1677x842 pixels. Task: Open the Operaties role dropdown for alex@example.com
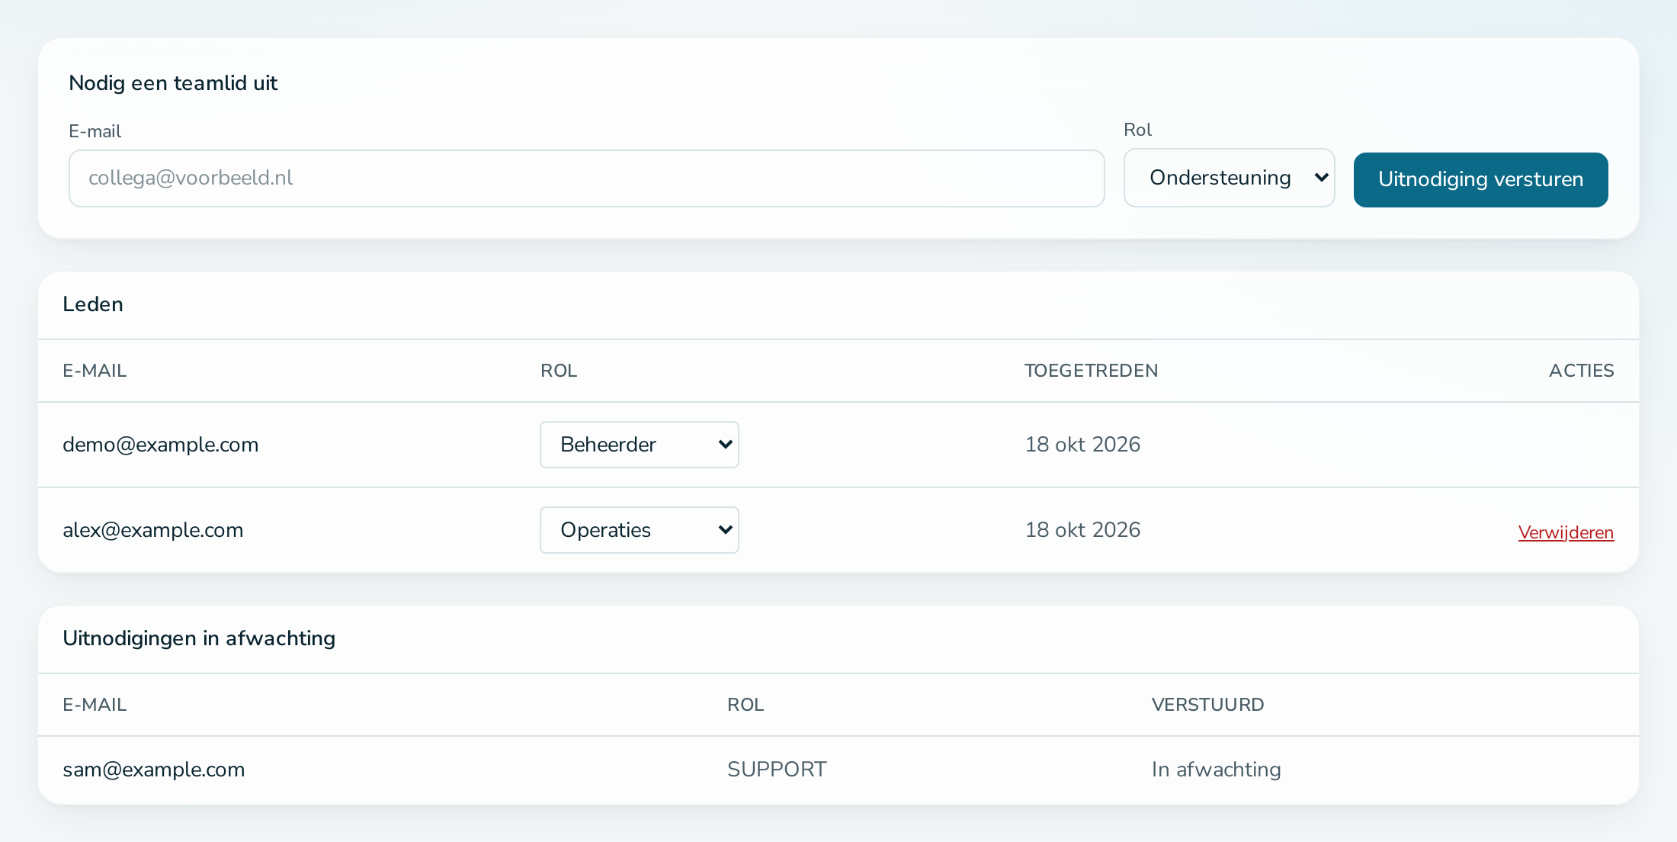[x=640, y=530]
